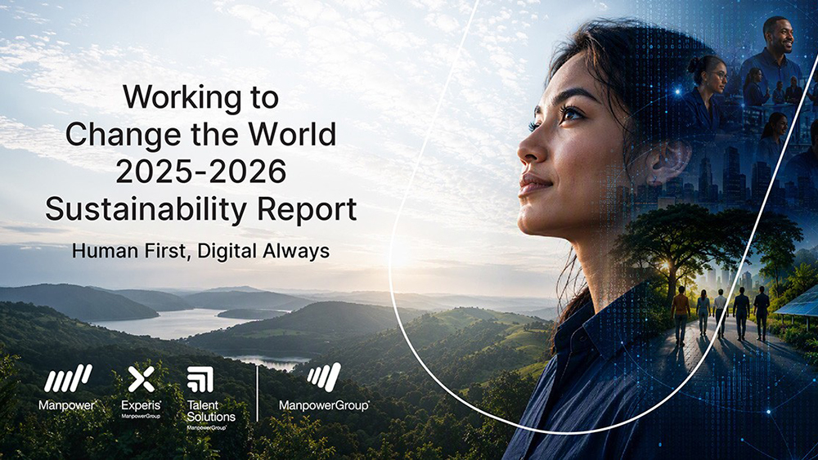Click the ManpowerGroup logo icon

point(324,377)
